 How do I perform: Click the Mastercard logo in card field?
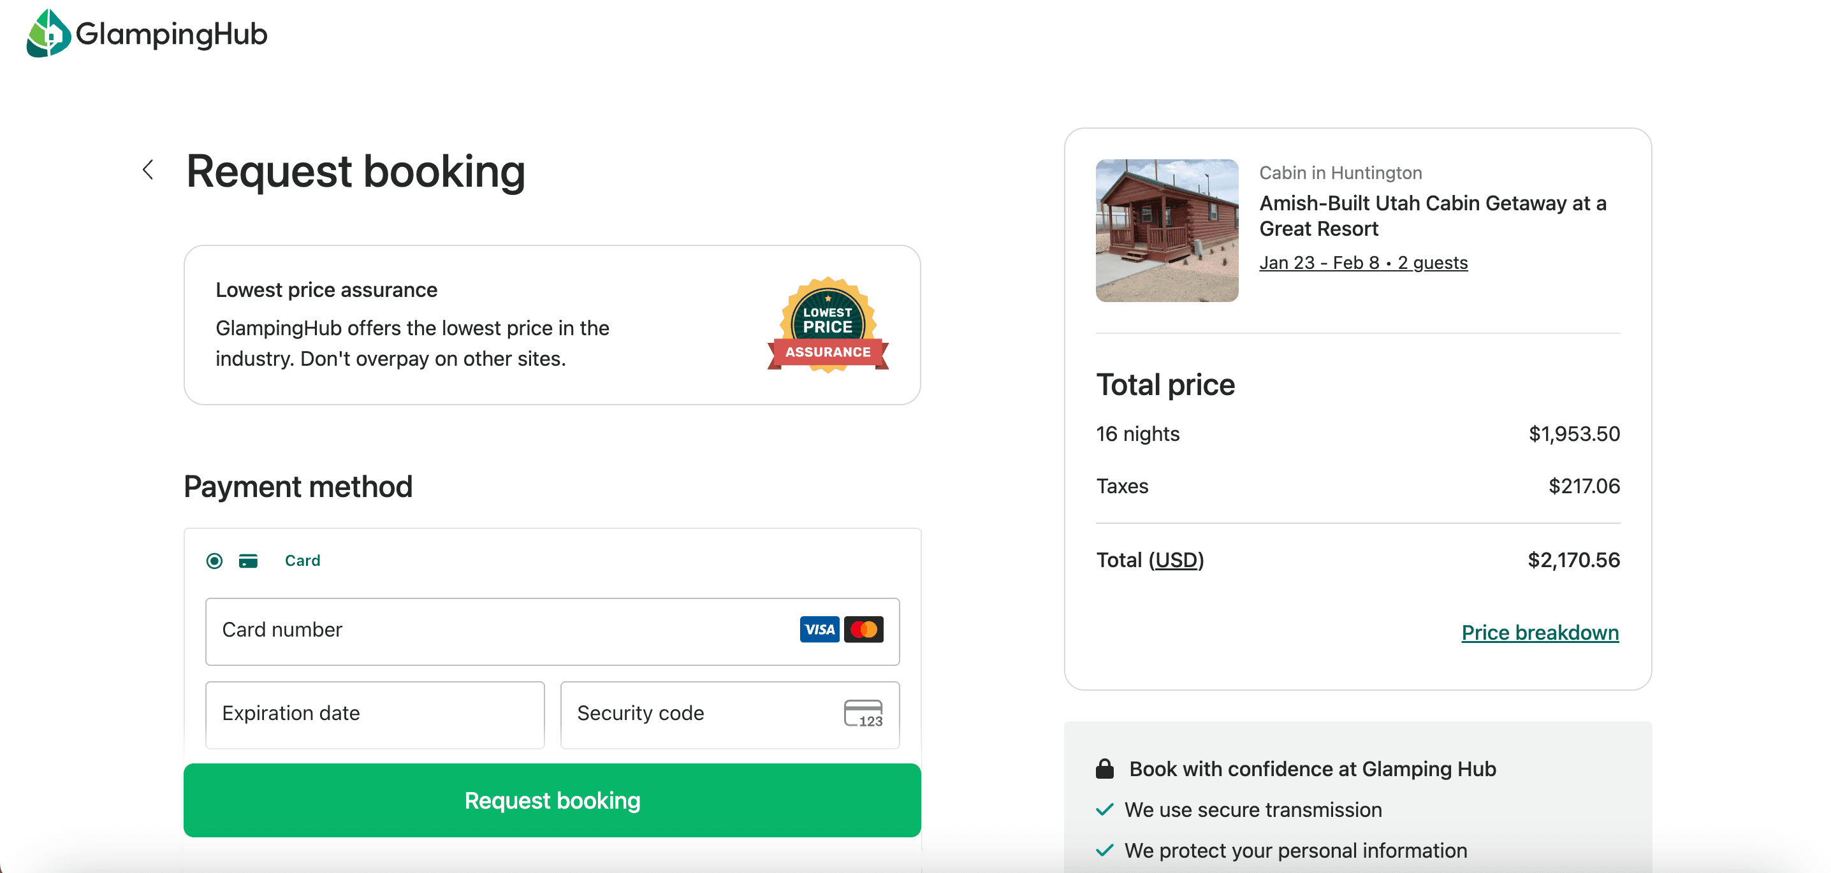(x=864, y=630)
